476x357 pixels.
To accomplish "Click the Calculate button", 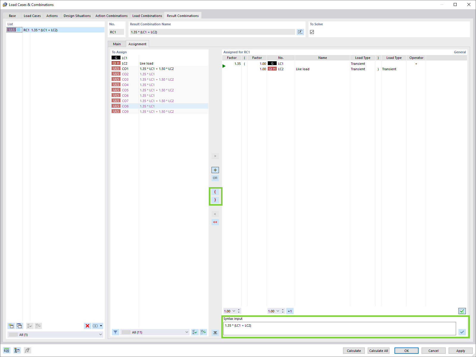I will 354,351.
